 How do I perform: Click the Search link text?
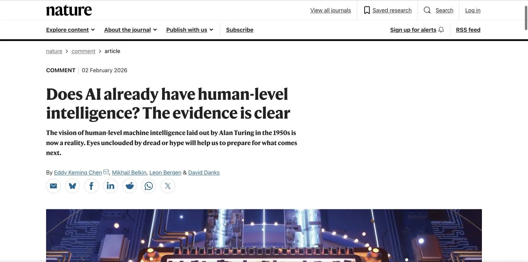(x=444, y=10)
